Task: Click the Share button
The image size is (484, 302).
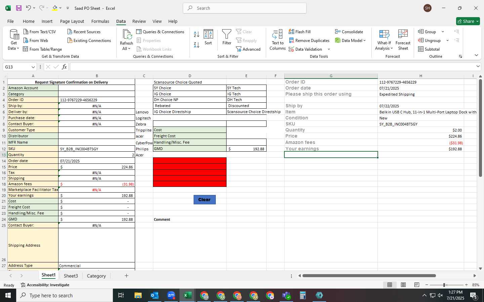Action: click(468, 21)
